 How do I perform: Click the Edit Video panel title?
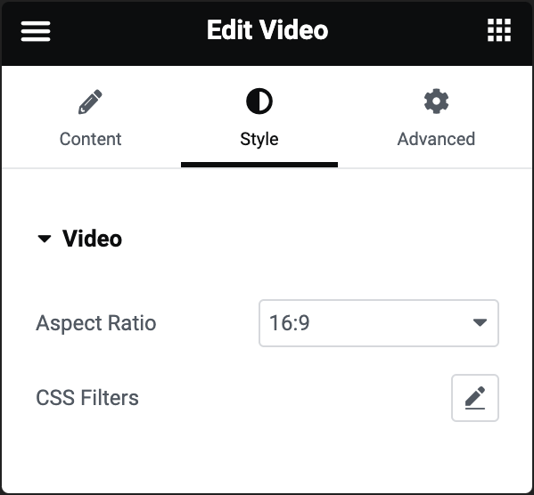(x=267, y=30)
